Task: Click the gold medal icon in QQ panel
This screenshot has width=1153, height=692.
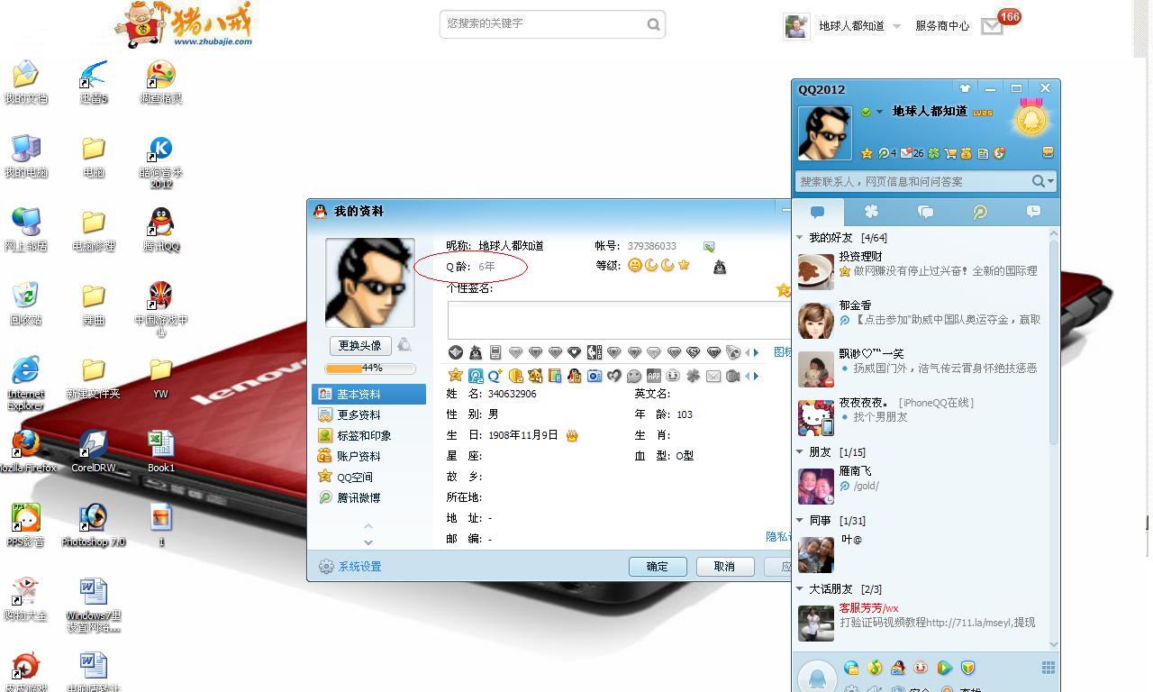Action: point(1030,118)
